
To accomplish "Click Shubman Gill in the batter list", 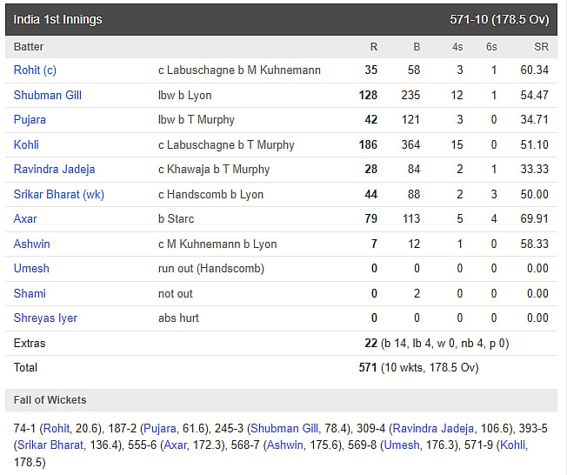I will click(x=48, y=95).
